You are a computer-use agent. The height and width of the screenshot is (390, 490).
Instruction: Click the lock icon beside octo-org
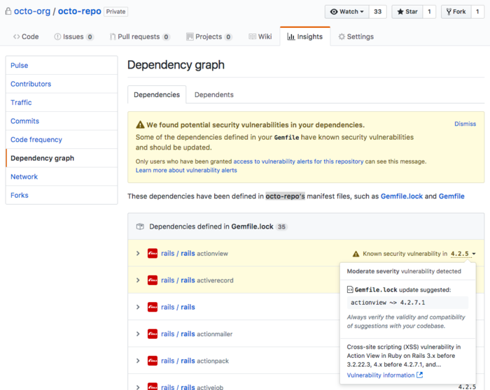click(6, 12)
